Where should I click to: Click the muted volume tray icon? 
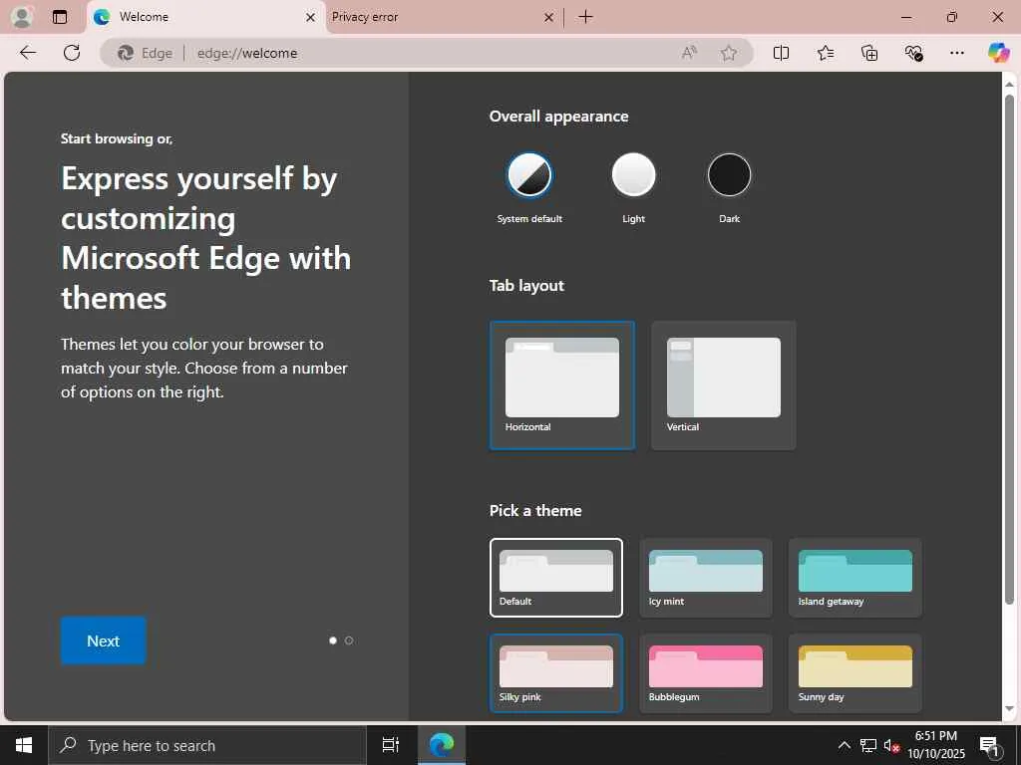pos(891,745)
